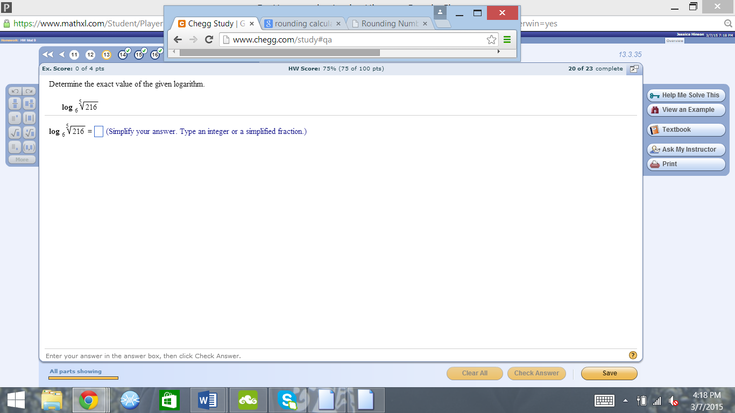735x413 pixels.
Task: Insert an exponent template
Action: [x=15, y=118]
